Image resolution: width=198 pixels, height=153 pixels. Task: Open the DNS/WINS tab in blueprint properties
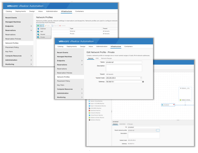(122, 124)
